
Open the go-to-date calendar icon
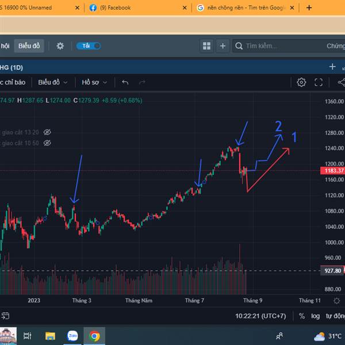5,316
